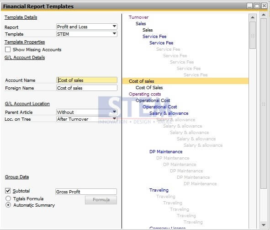270x230 pixels.
Task: Select the blue Salary & allowance item
Action: pyautogui.click(x=169, y=113)
